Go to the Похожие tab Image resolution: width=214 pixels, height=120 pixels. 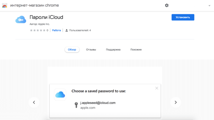[x=136, y=49]
